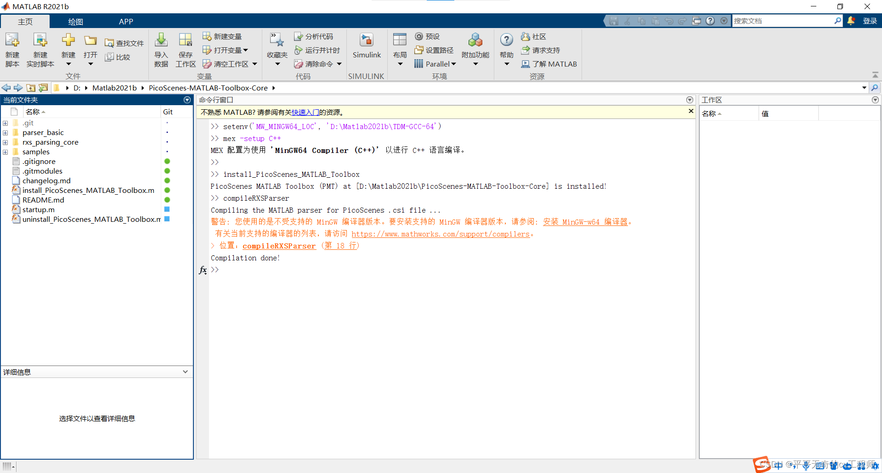Create a new script
The image size is (882, 473).
(12, 49)
